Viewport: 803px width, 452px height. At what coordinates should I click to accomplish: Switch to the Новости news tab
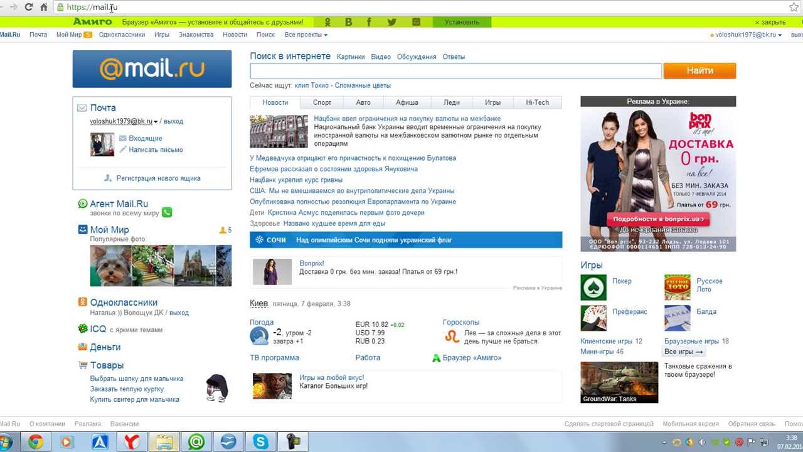(x=275, y=102)
